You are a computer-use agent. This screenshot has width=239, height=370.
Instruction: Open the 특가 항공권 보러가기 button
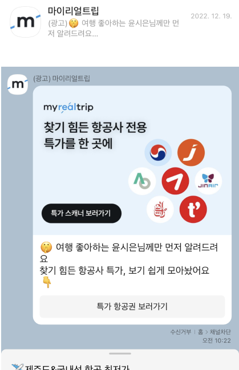[x=132, y=306]
